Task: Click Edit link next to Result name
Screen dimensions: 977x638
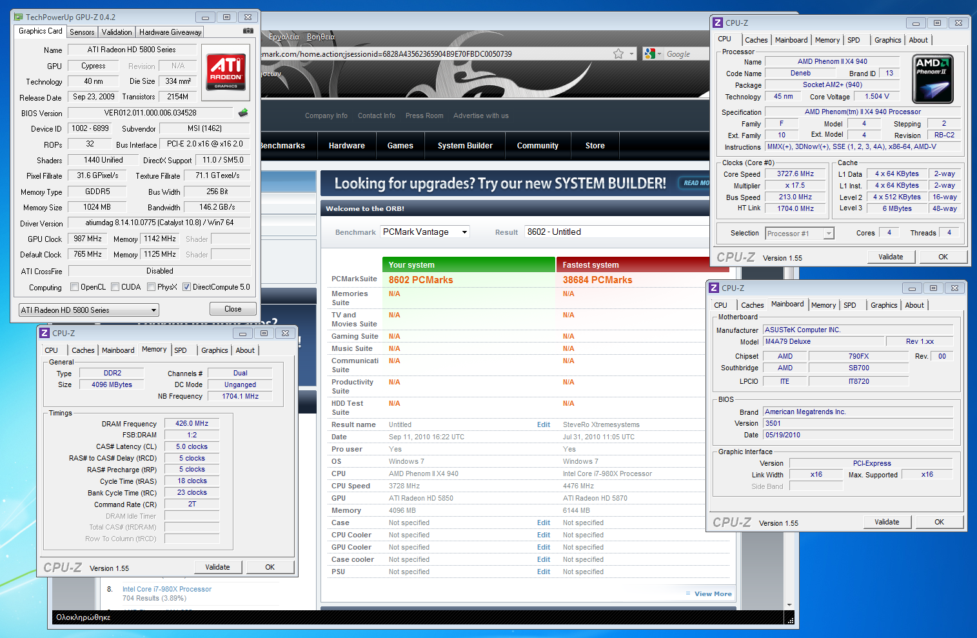Action: pyautogui.click(x=544, y=424)
